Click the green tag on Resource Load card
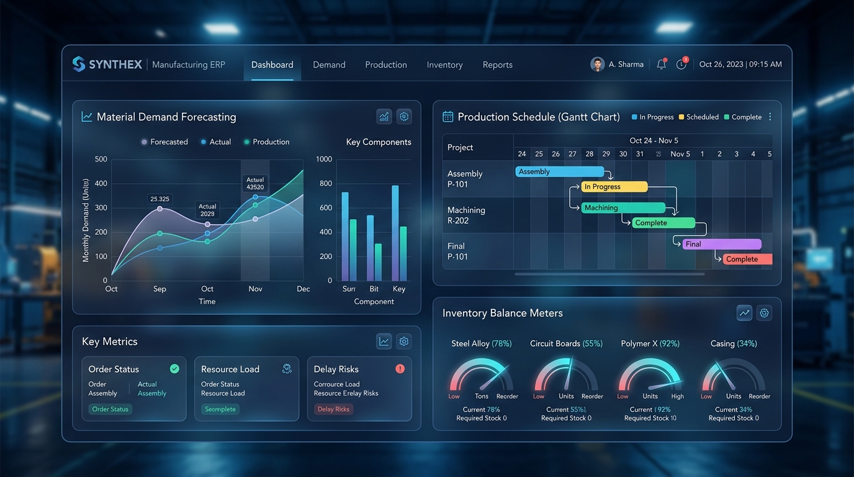Viewport: 854px width, 477px height. click(220, 409)
